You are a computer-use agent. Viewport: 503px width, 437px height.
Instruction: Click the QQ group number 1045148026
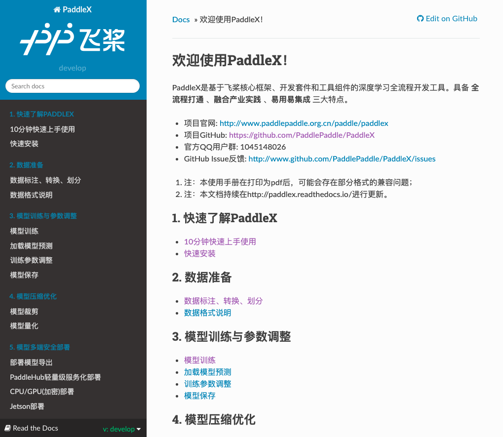[x=263, y=147]
